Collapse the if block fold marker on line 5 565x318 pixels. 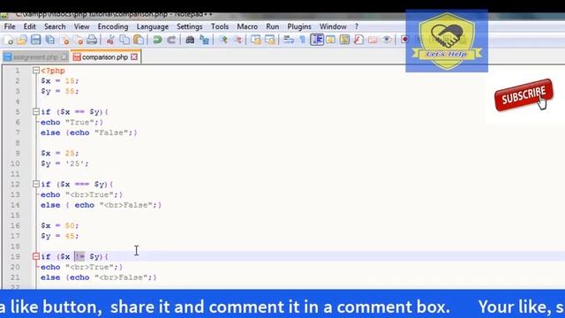(35, 112)
